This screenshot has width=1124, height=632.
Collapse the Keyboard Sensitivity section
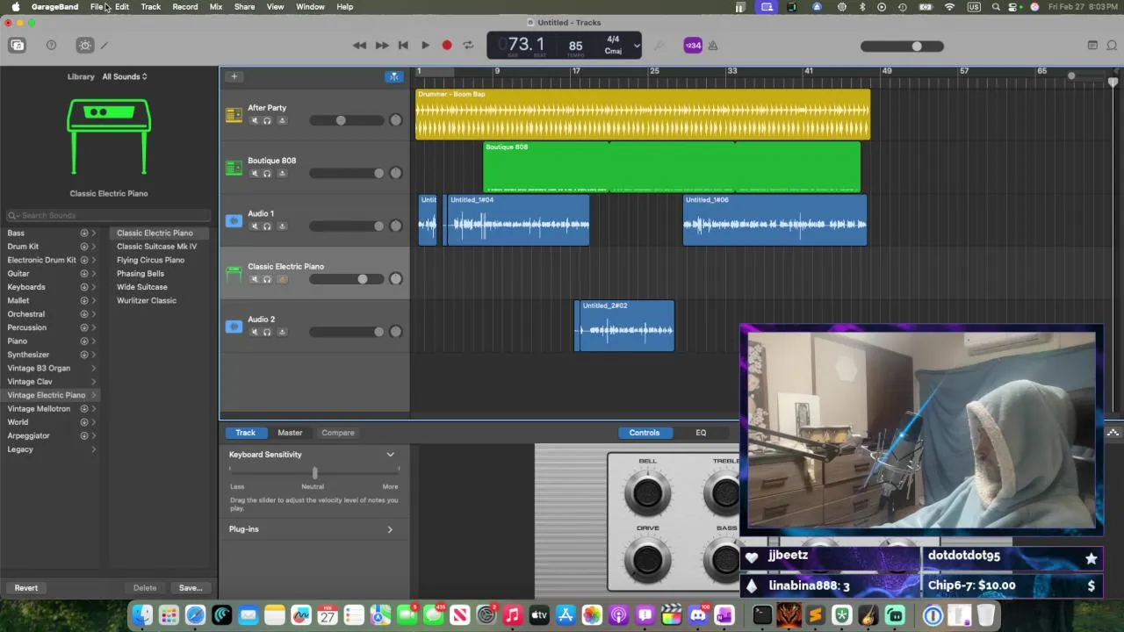pyautogui.click(x=390, y=455)
